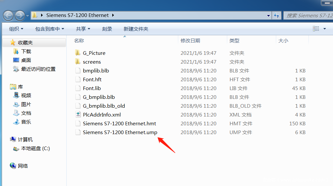Open 图片 library

[x=26, y=104]
